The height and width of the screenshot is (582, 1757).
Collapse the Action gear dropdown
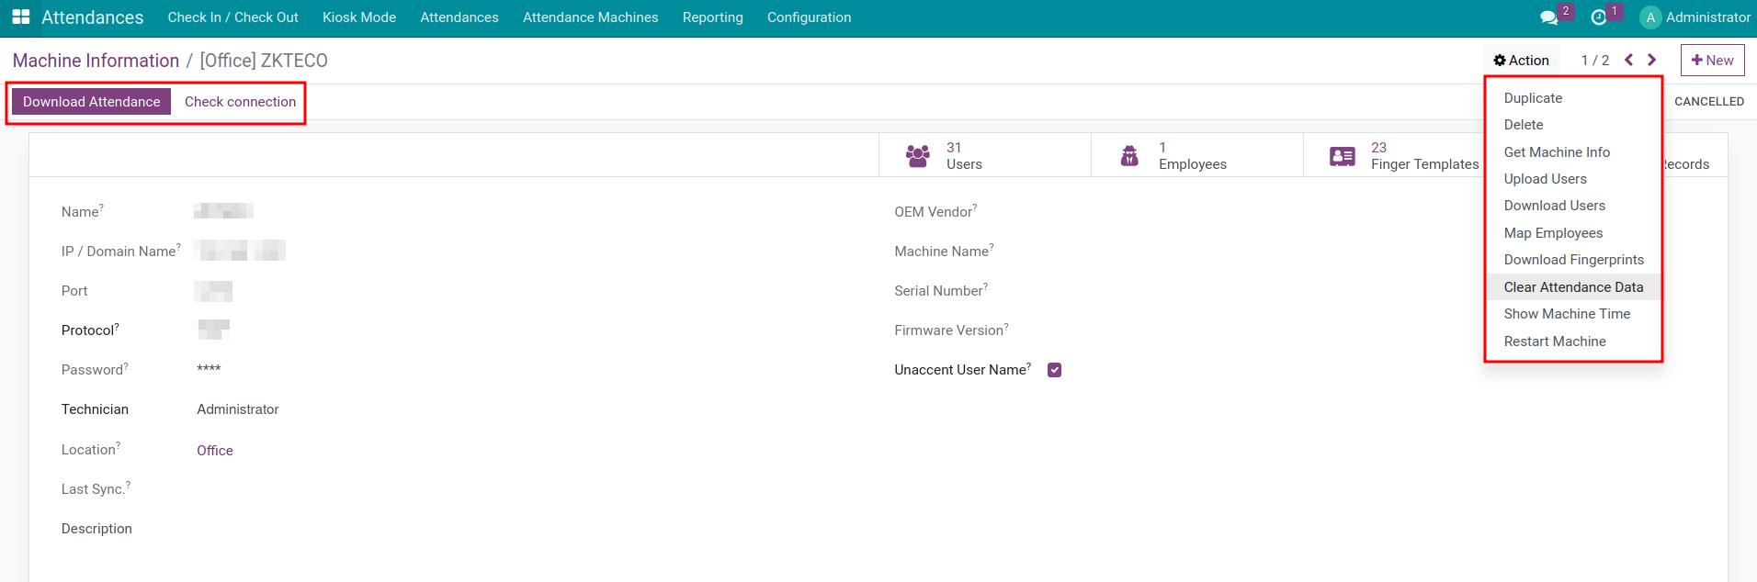coord(1521,61)
